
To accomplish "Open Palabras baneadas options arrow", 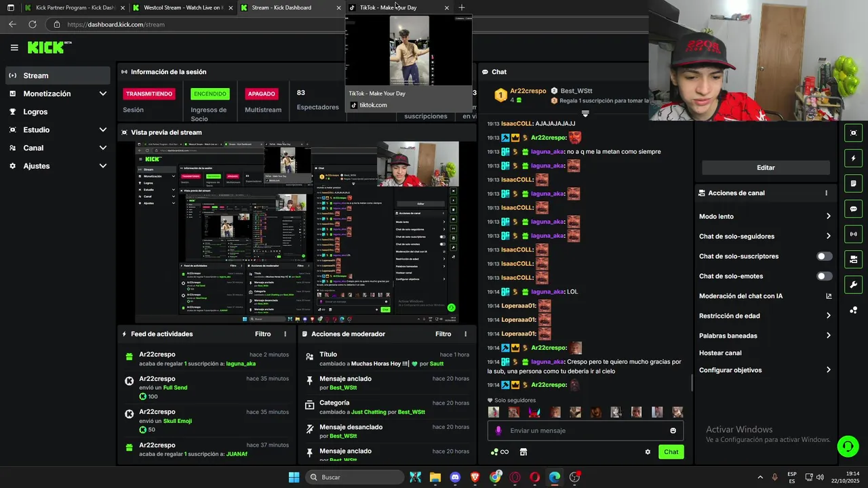I will pyautogui.click(x=828, y=335).
